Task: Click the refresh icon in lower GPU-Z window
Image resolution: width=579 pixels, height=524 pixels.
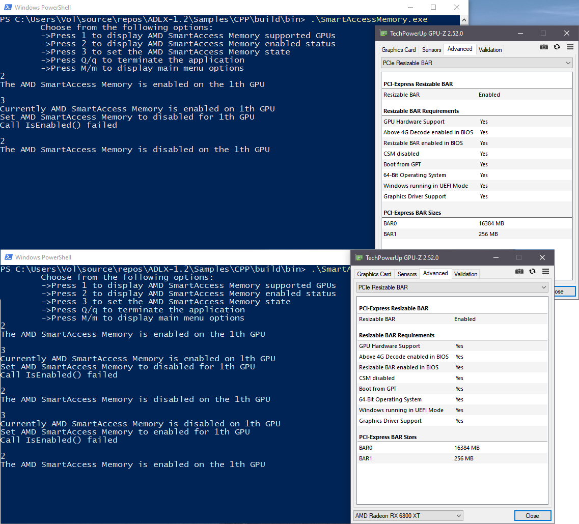Action: tap(533, 271)
